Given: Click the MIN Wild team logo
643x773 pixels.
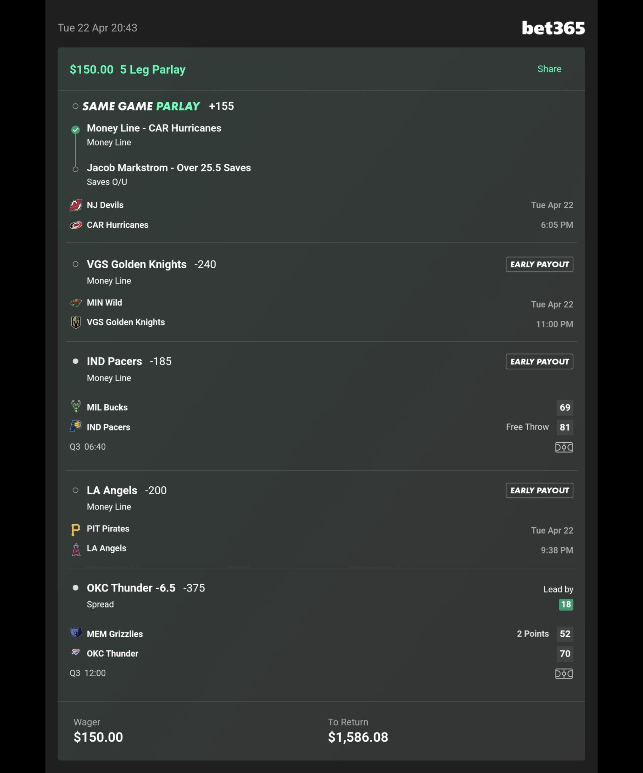Looking at the screenshot, I should (x=76, y=303).
